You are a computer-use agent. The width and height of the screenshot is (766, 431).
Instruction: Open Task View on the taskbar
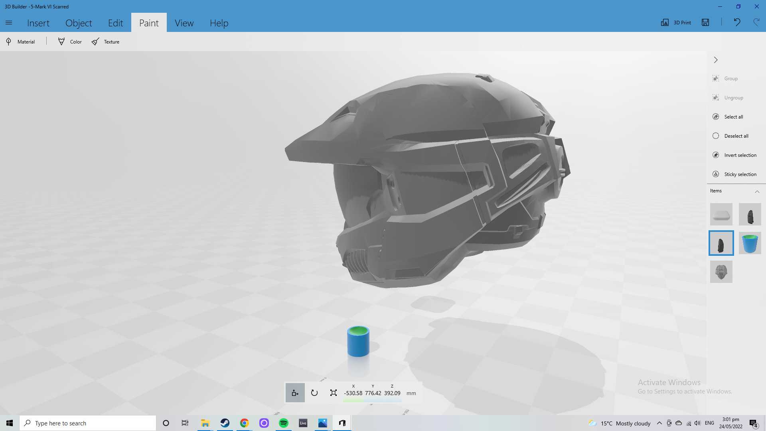pyautogui.click(x=185, y=423)
